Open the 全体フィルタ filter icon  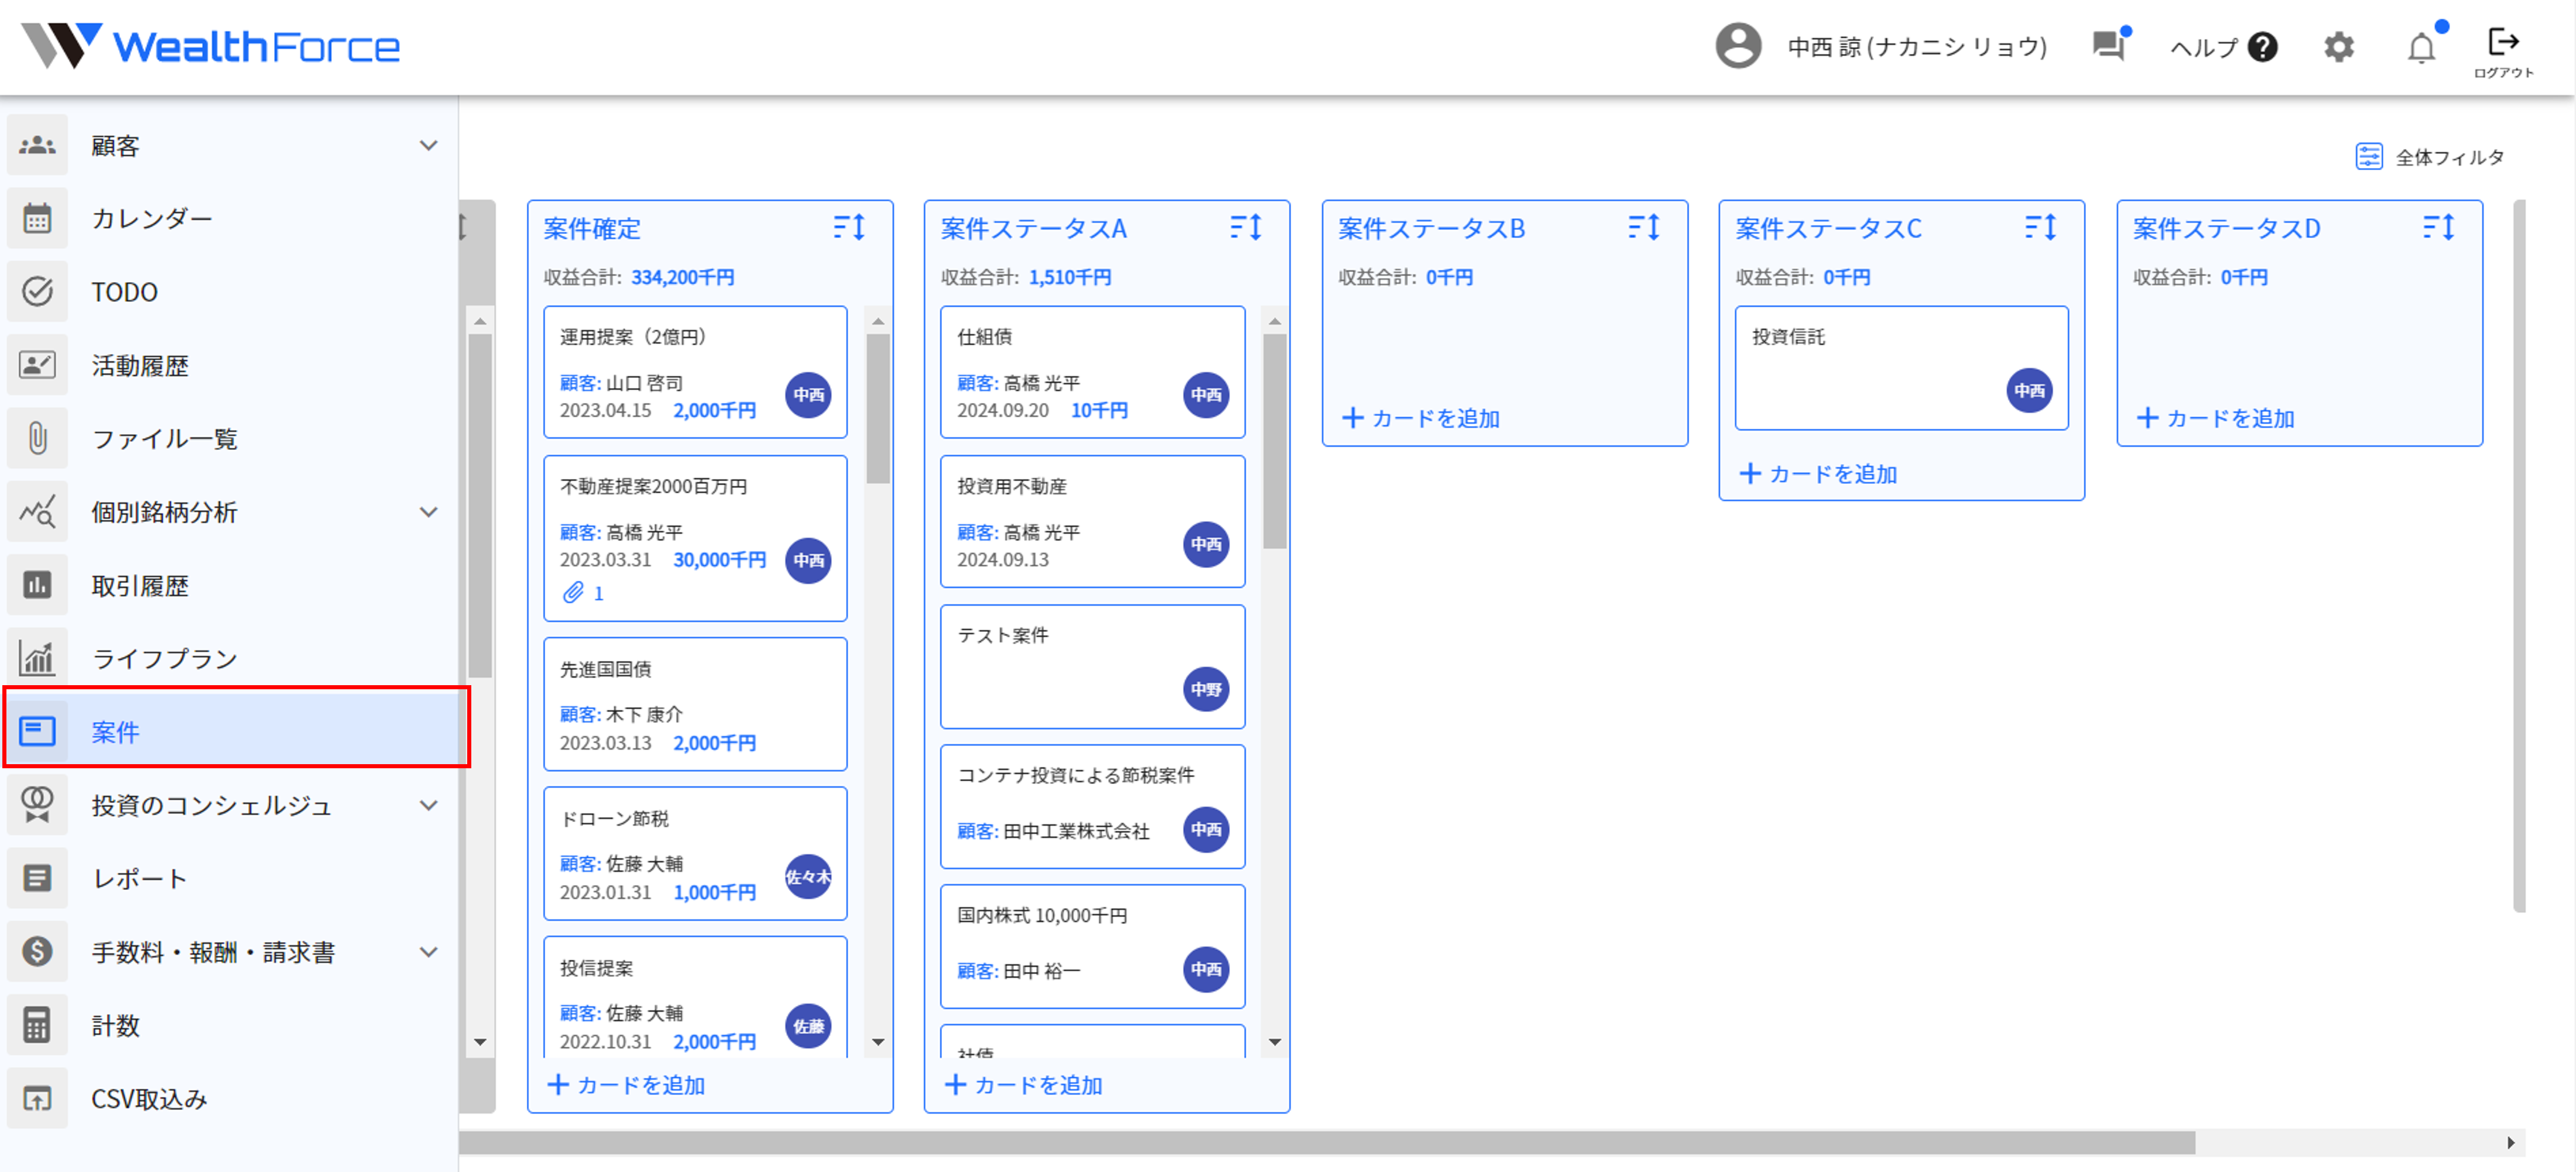pos(2368,157)
